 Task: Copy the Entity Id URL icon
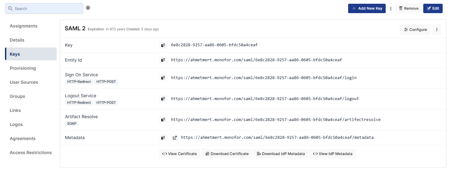[x=163, y=60]
